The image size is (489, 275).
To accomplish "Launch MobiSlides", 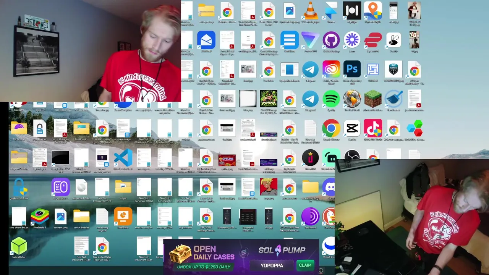I will (x=123, y=217).
